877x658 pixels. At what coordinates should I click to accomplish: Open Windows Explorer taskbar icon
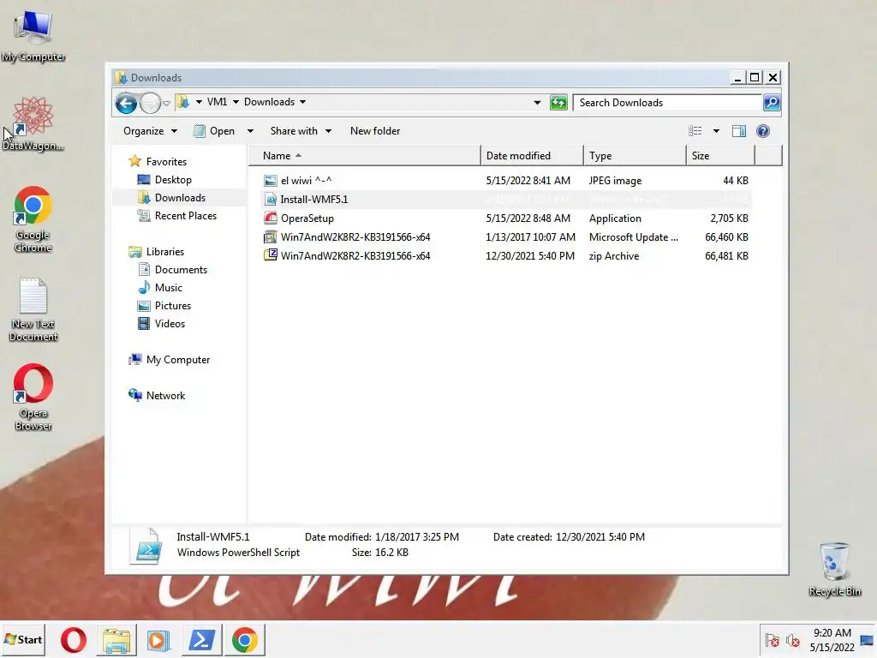(x=116, y=640)
